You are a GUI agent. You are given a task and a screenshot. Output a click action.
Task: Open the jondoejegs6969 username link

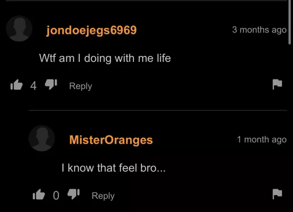[x=91, y=31]
